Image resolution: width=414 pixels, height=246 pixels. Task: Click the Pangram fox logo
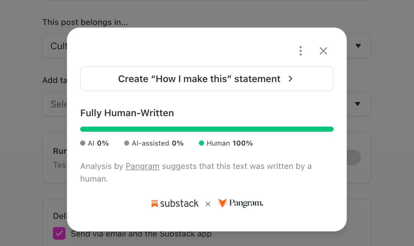pyautogui.click(x=223, y=203)
